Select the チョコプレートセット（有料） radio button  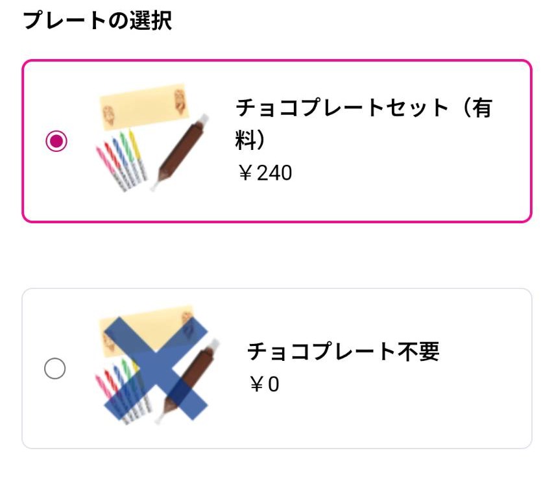[56, 141]
